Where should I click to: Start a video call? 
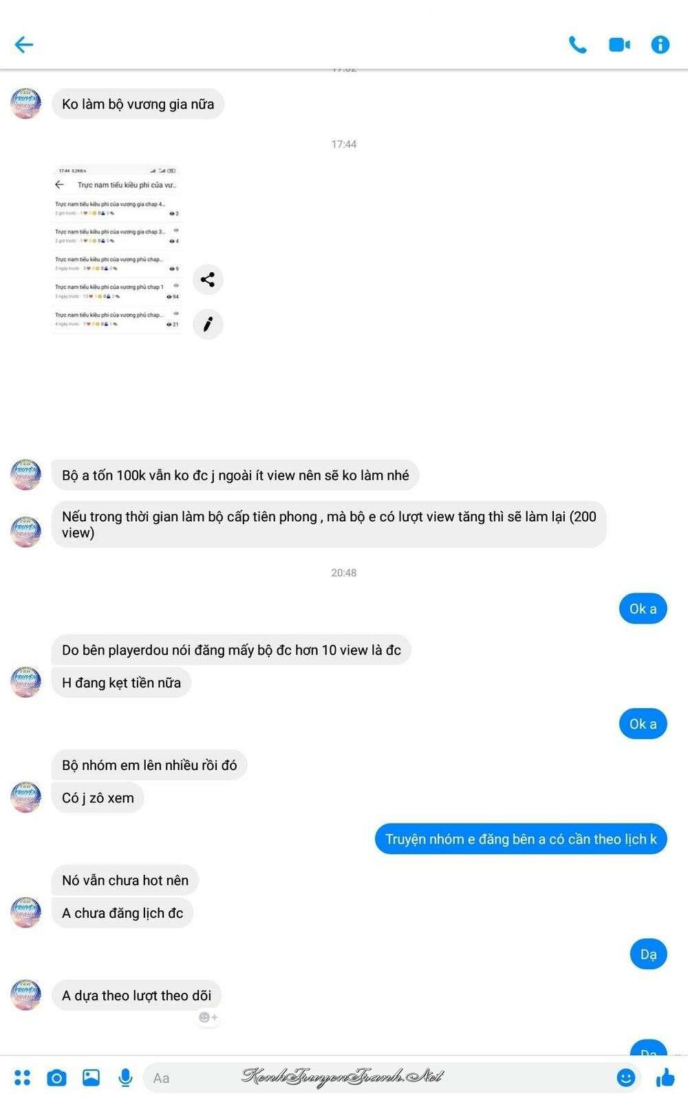[x=619, y=45]
